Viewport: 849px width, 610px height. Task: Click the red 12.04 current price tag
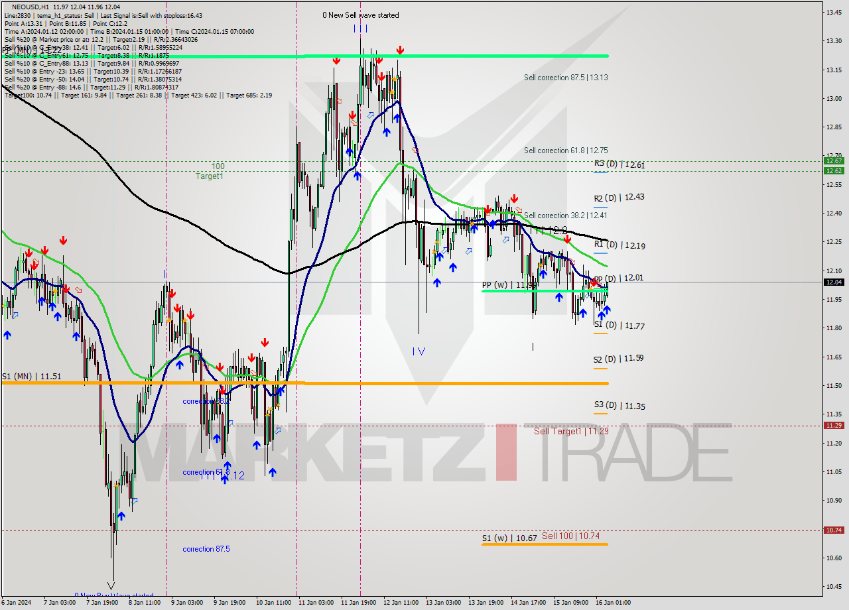click(834, 282)
